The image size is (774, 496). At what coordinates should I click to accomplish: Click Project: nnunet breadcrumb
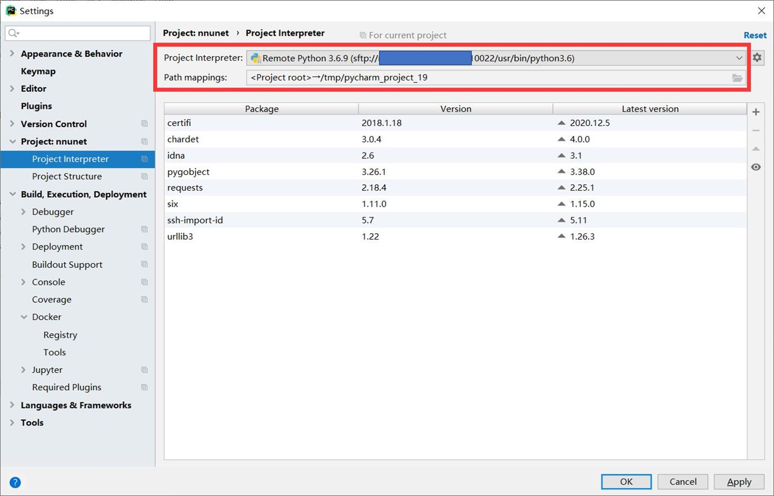(196, 33)
